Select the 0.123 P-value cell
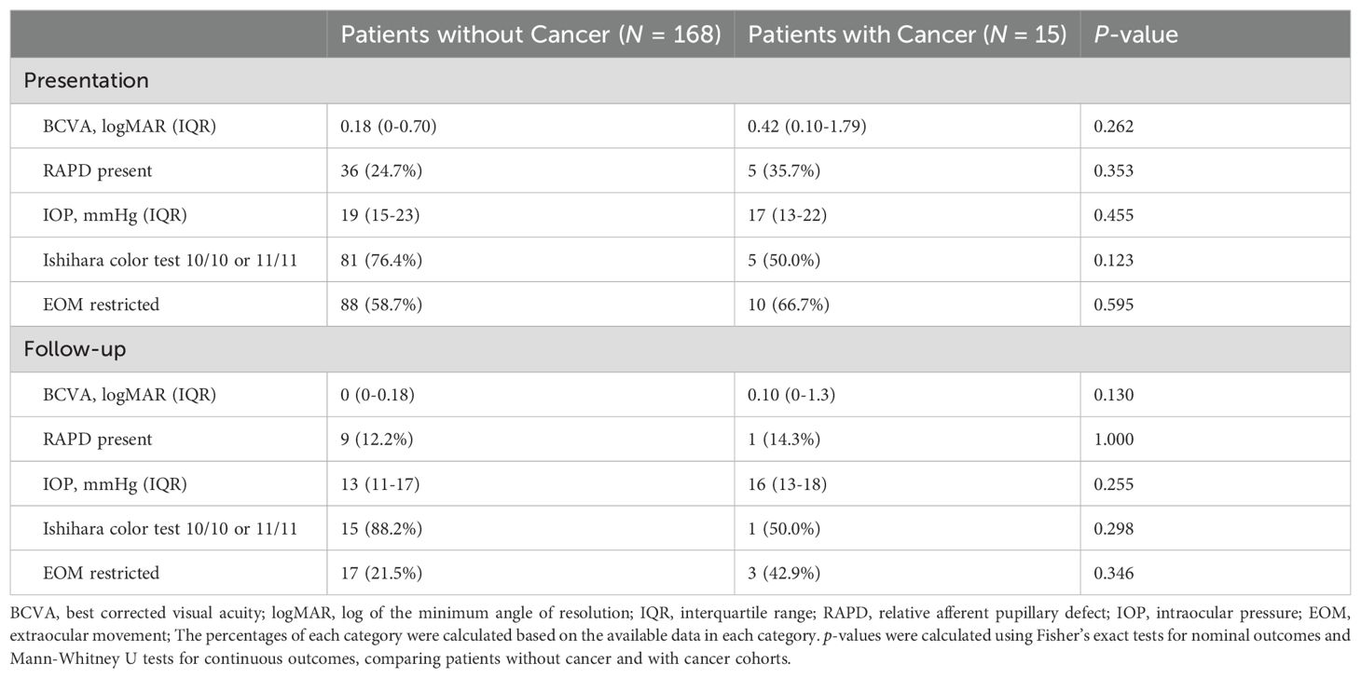1361x678 pixels. point(1114,261)
